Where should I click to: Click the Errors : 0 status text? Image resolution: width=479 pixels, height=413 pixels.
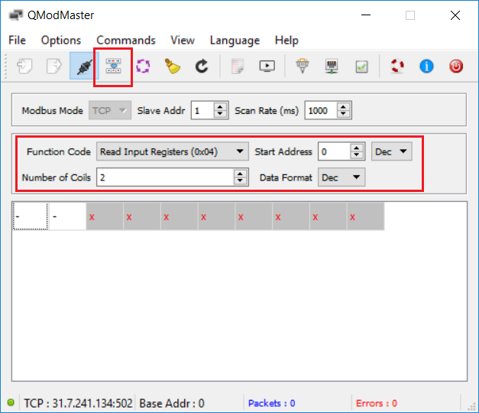point(377,403)
